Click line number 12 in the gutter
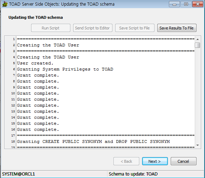This screenshot has height=178, width=205. tap(13, 105)
